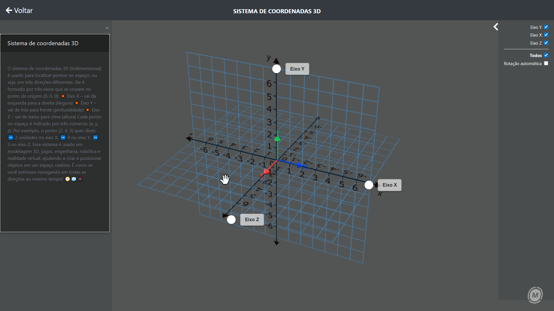Collapse the right panel using the chevron
The width and height of the screenshot is (554, 311).
click(496, 26)
